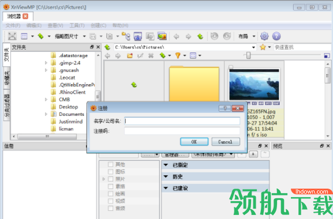Click the screen capture camera icon
This screenshot has height=219, width=333.
[x=137, y=36]
